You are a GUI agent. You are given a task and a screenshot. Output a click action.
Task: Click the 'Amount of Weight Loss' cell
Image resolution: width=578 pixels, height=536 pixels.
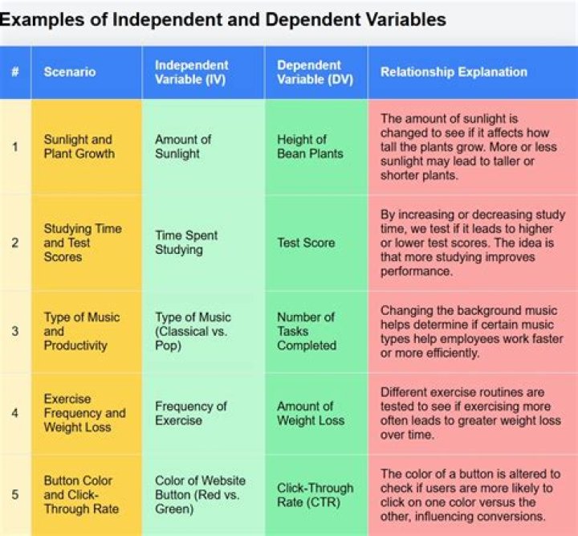[311, 413]
